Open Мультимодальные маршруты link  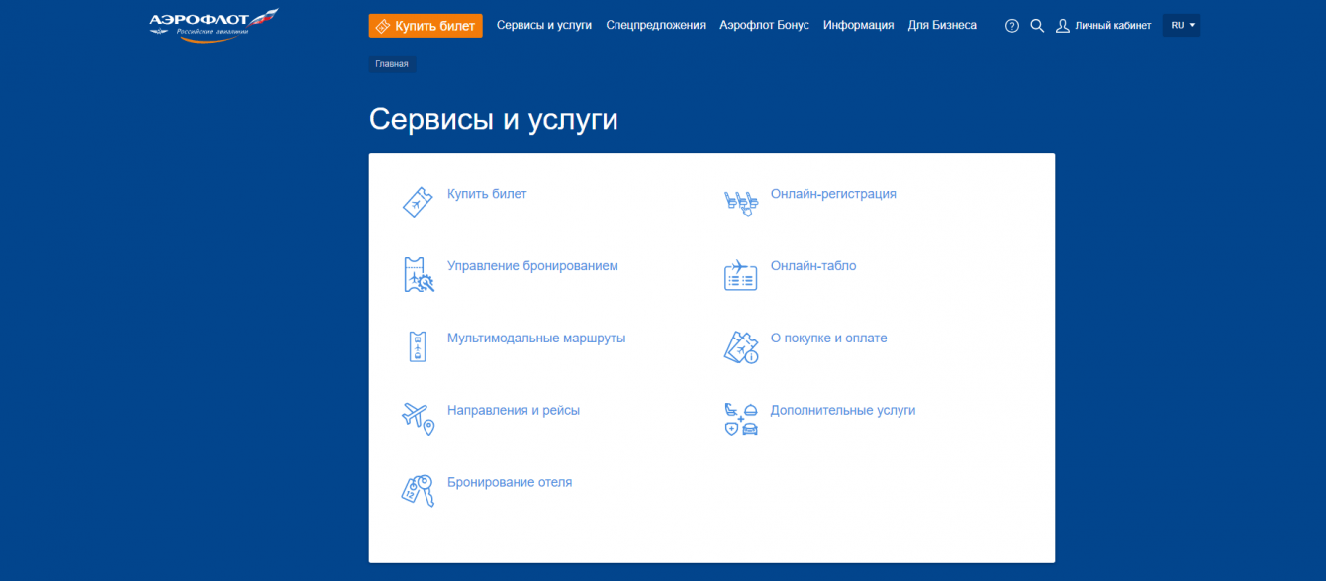536,339
